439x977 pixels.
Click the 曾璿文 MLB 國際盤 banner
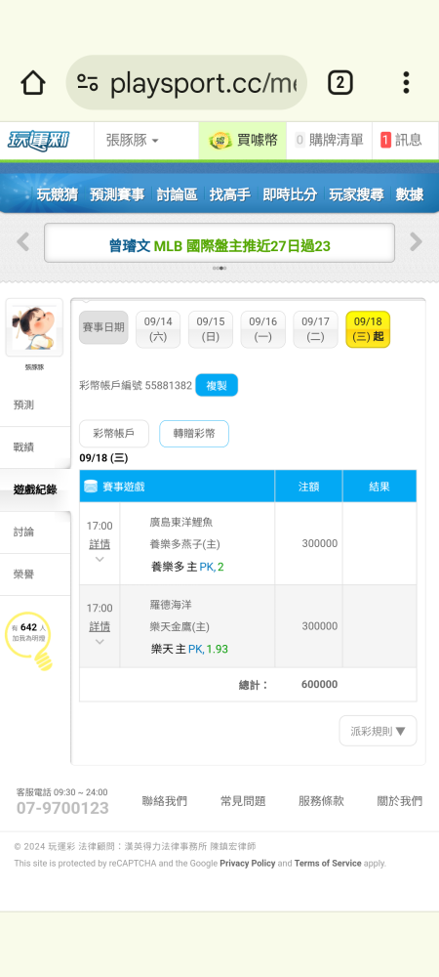(219, 243)
